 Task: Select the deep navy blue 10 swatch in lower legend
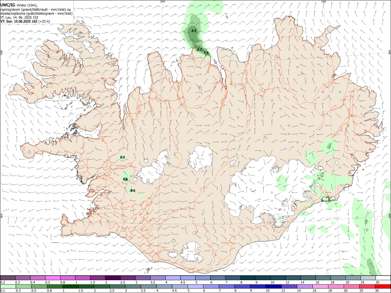pyautogui.click(x=273, y=287)
